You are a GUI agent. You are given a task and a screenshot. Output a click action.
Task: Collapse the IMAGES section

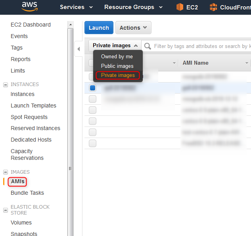(6, 172)
